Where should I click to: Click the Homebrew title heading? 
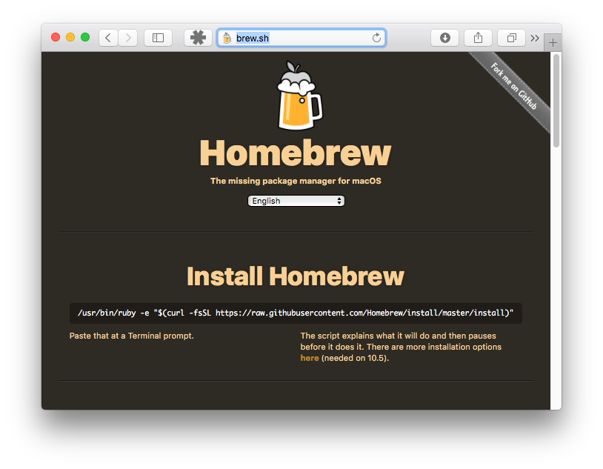(x=296, y=153)
